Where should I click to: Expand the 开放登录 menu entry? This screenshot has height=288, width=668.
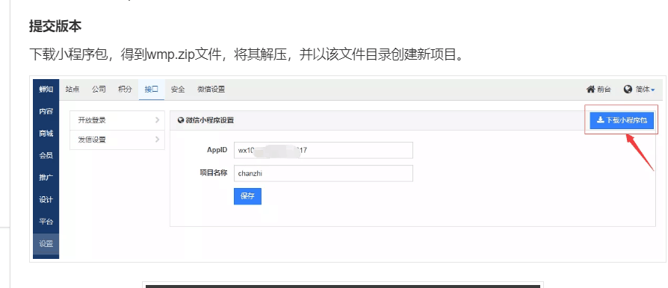pyautogui.click(x=117, y=120)
